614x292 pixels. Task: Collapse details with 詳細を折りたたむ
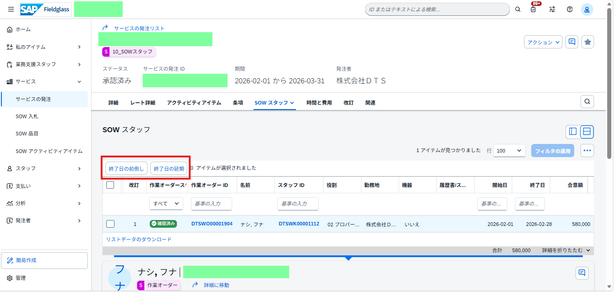point(566,250)
